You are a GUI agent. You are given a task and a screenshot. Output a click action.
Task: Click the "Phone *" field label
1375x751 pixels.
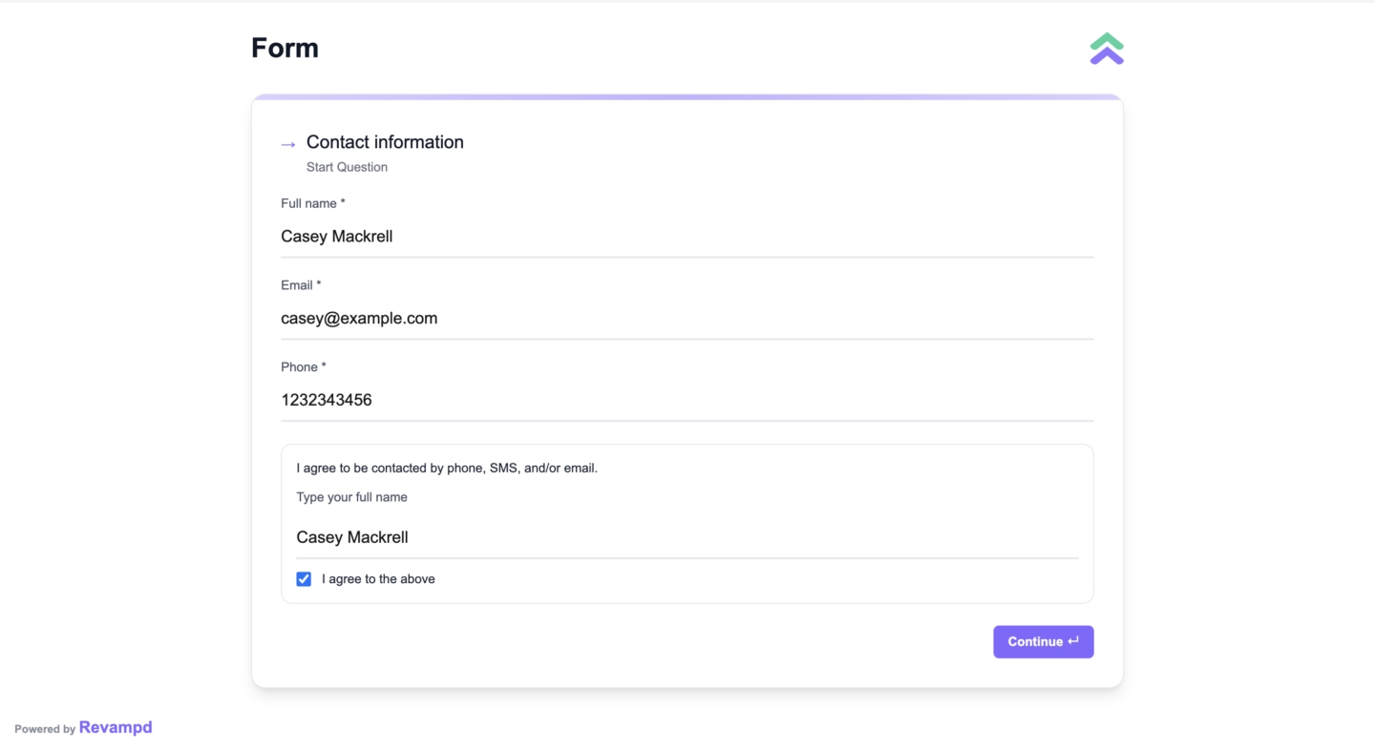[303, 367]
